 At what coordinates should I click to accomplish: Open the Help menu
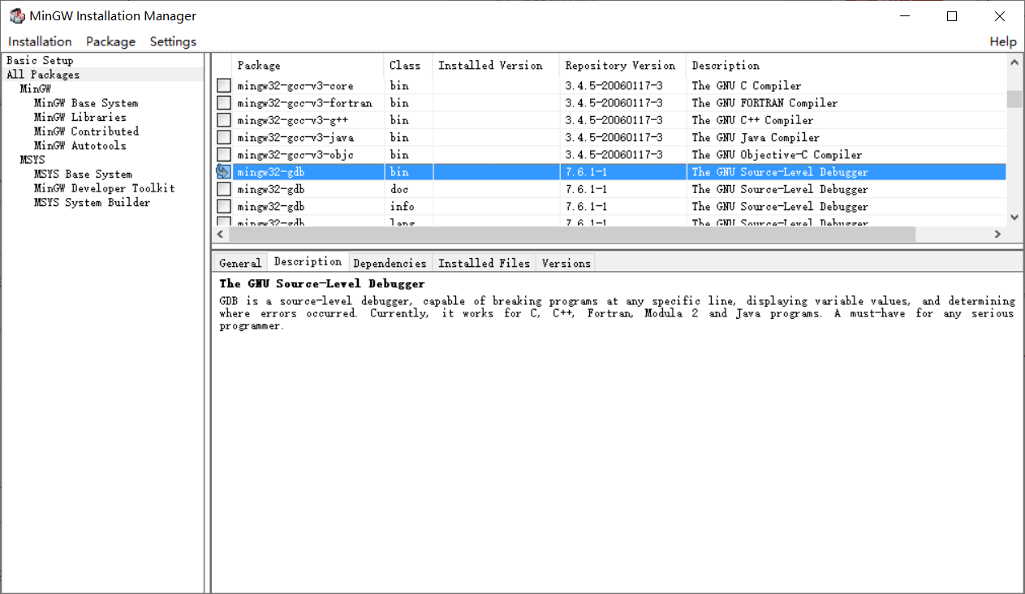1003,41
